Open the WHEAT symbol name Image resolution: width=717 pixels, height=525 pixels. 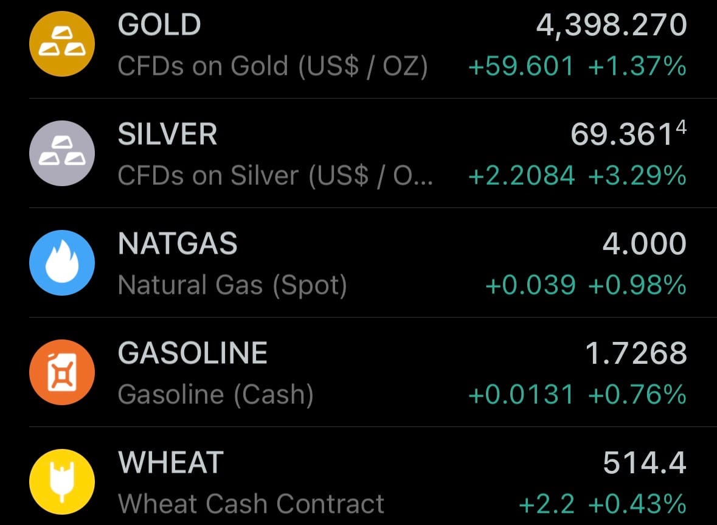click(171, 463)
